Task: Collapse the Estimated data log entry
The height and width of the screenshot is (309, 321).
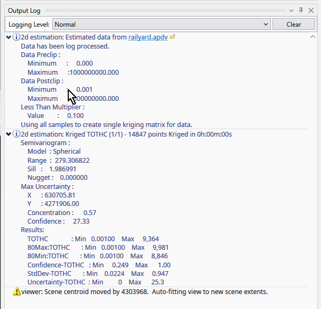Action: (x=8, y=37)
